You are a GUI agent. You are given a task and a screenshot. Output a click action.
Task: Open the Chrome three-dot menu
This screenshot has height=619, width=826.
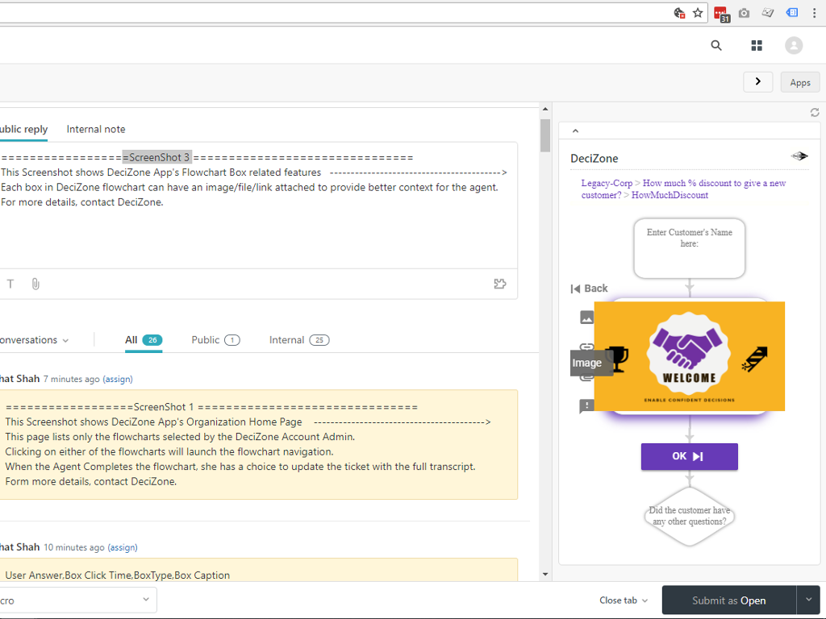(x=815, y=13)
